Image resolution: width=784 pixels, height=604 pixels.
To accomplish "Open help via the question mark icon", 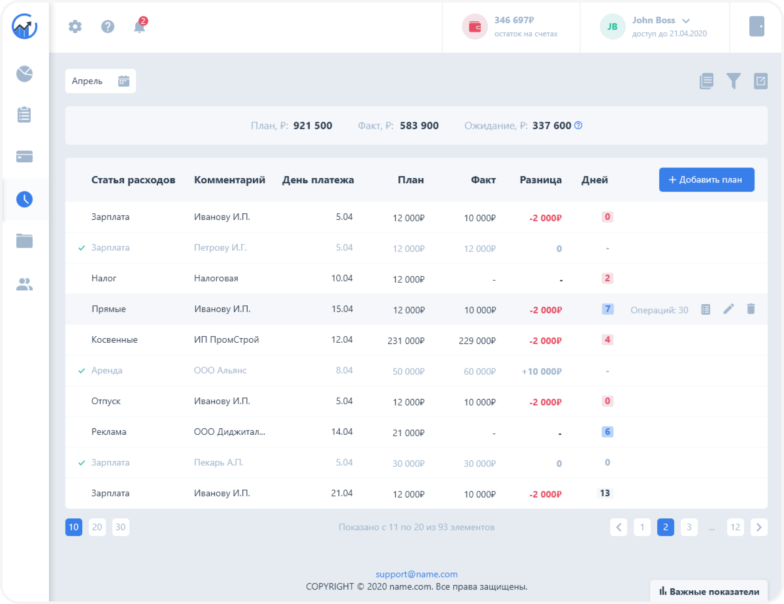I will (108, 27).
